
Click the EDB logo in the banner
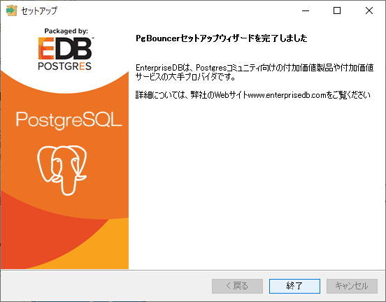pos(65,48)
